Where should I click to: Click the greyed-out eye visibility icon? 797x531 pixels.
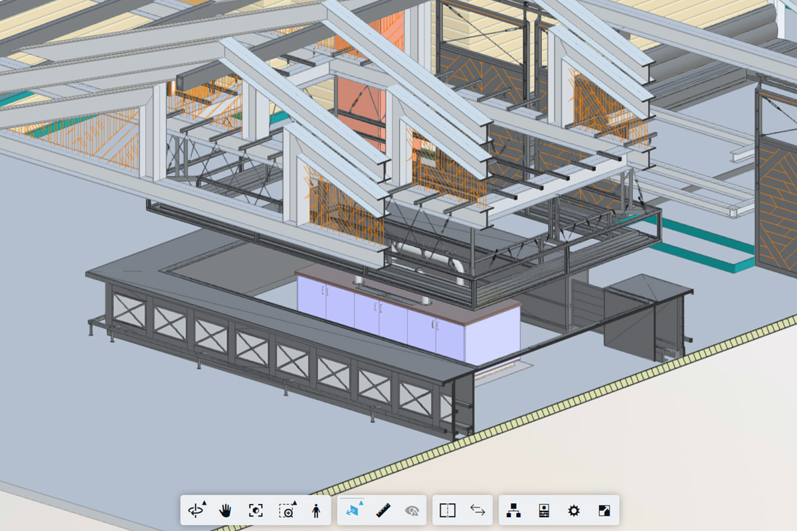(x=412, y=510)
